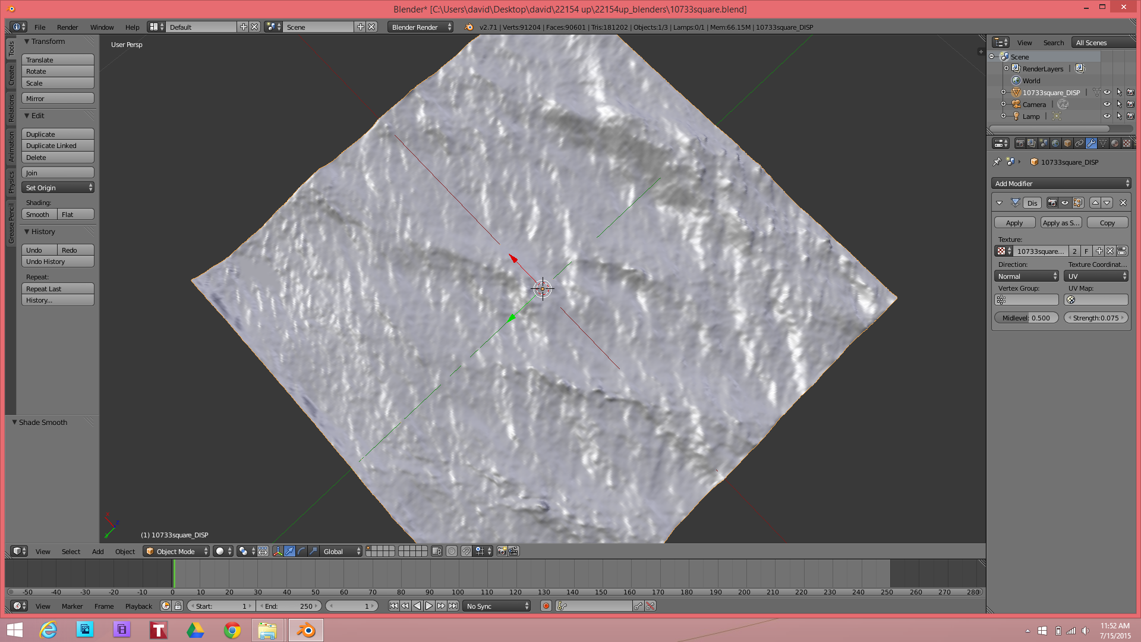Open the Blender Render engine dropdown

click(421, 27)
